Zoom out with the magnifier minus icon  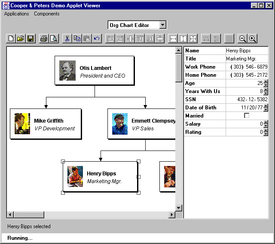click(243, 39)
